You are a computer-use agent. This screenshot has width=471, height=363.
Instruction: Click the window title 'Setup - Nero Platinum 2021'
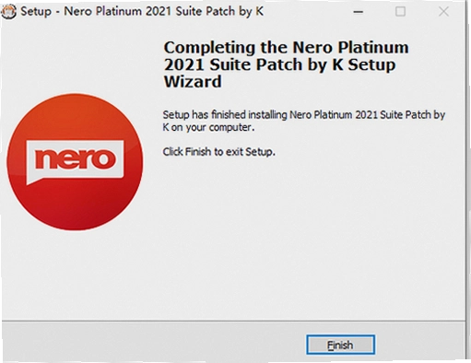[x=142, y=11]
